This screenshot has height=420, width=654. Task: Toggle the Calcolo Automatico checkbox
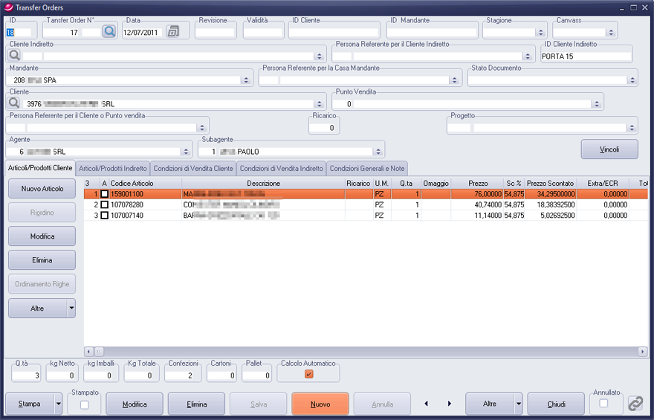coord(308,374)
